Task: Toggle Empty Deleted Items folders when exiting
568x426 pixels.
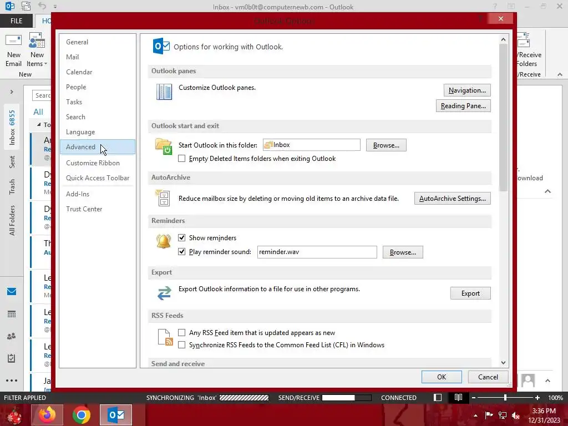Action: (x=182, y=159)
